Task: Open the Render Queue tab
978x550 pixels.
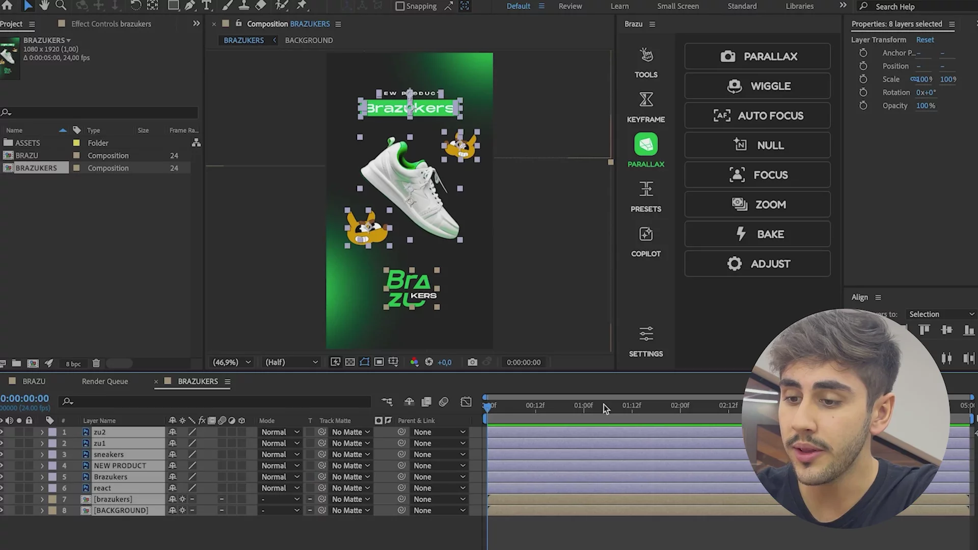Action: point(105,381)
